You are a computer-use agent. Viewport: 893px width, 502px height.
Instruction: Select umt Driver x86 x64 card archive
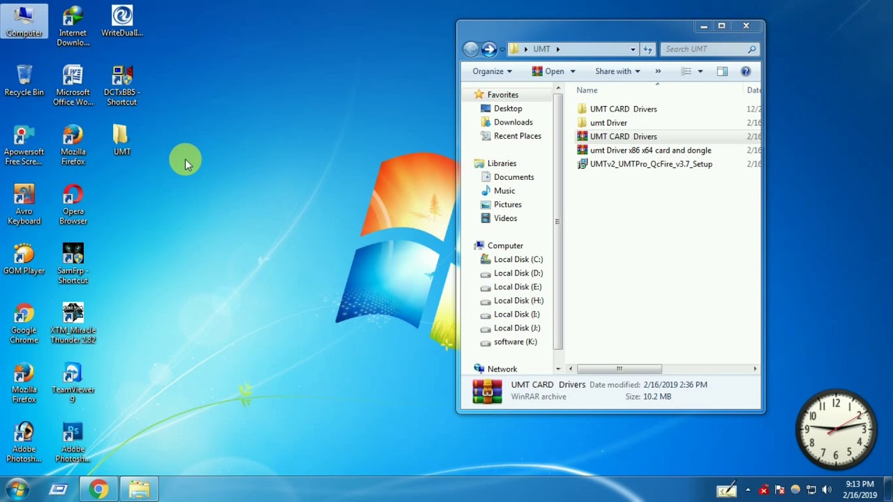pos(650,150)
